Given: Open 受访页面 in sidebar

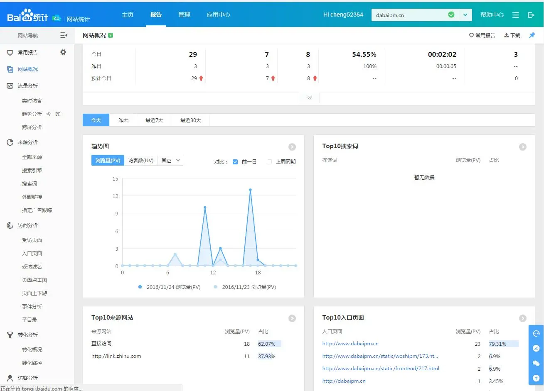Looking at the screenshot, I should coord(32,240).
